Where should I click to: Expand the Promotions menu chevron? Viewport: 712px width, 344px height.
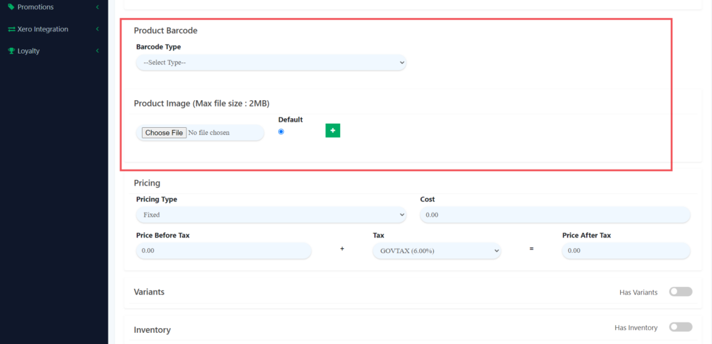coord(97,7)
